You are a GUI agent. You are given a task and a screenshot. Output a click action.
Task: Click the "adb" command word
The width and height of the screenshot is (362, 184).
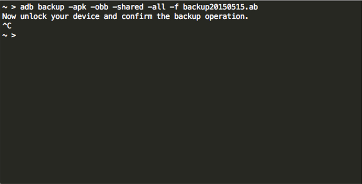(27, 7)
